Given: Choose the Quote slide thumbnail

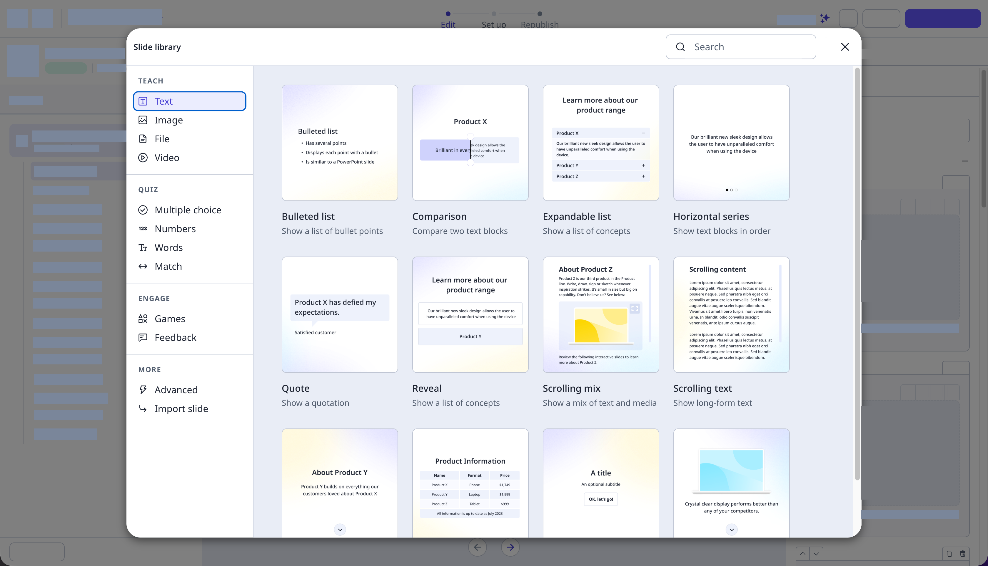Looking at the screenshot, I should [x=340, y=314].
